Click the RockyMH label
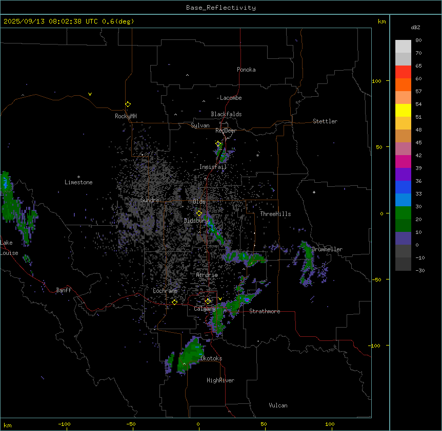Viewport: 442px width, 431px height. [126, 116]
